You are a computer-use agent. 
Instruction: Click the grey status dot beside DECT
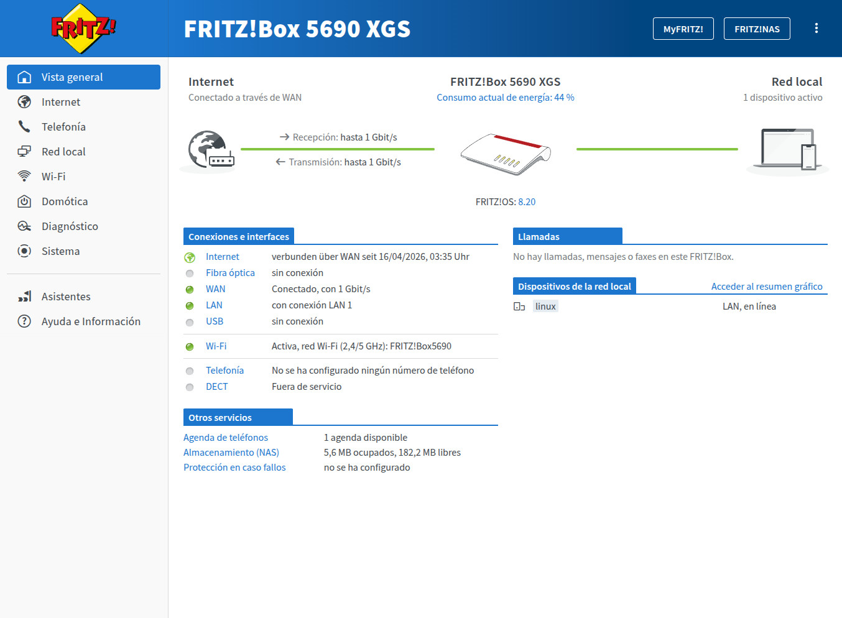click(190, 387)
